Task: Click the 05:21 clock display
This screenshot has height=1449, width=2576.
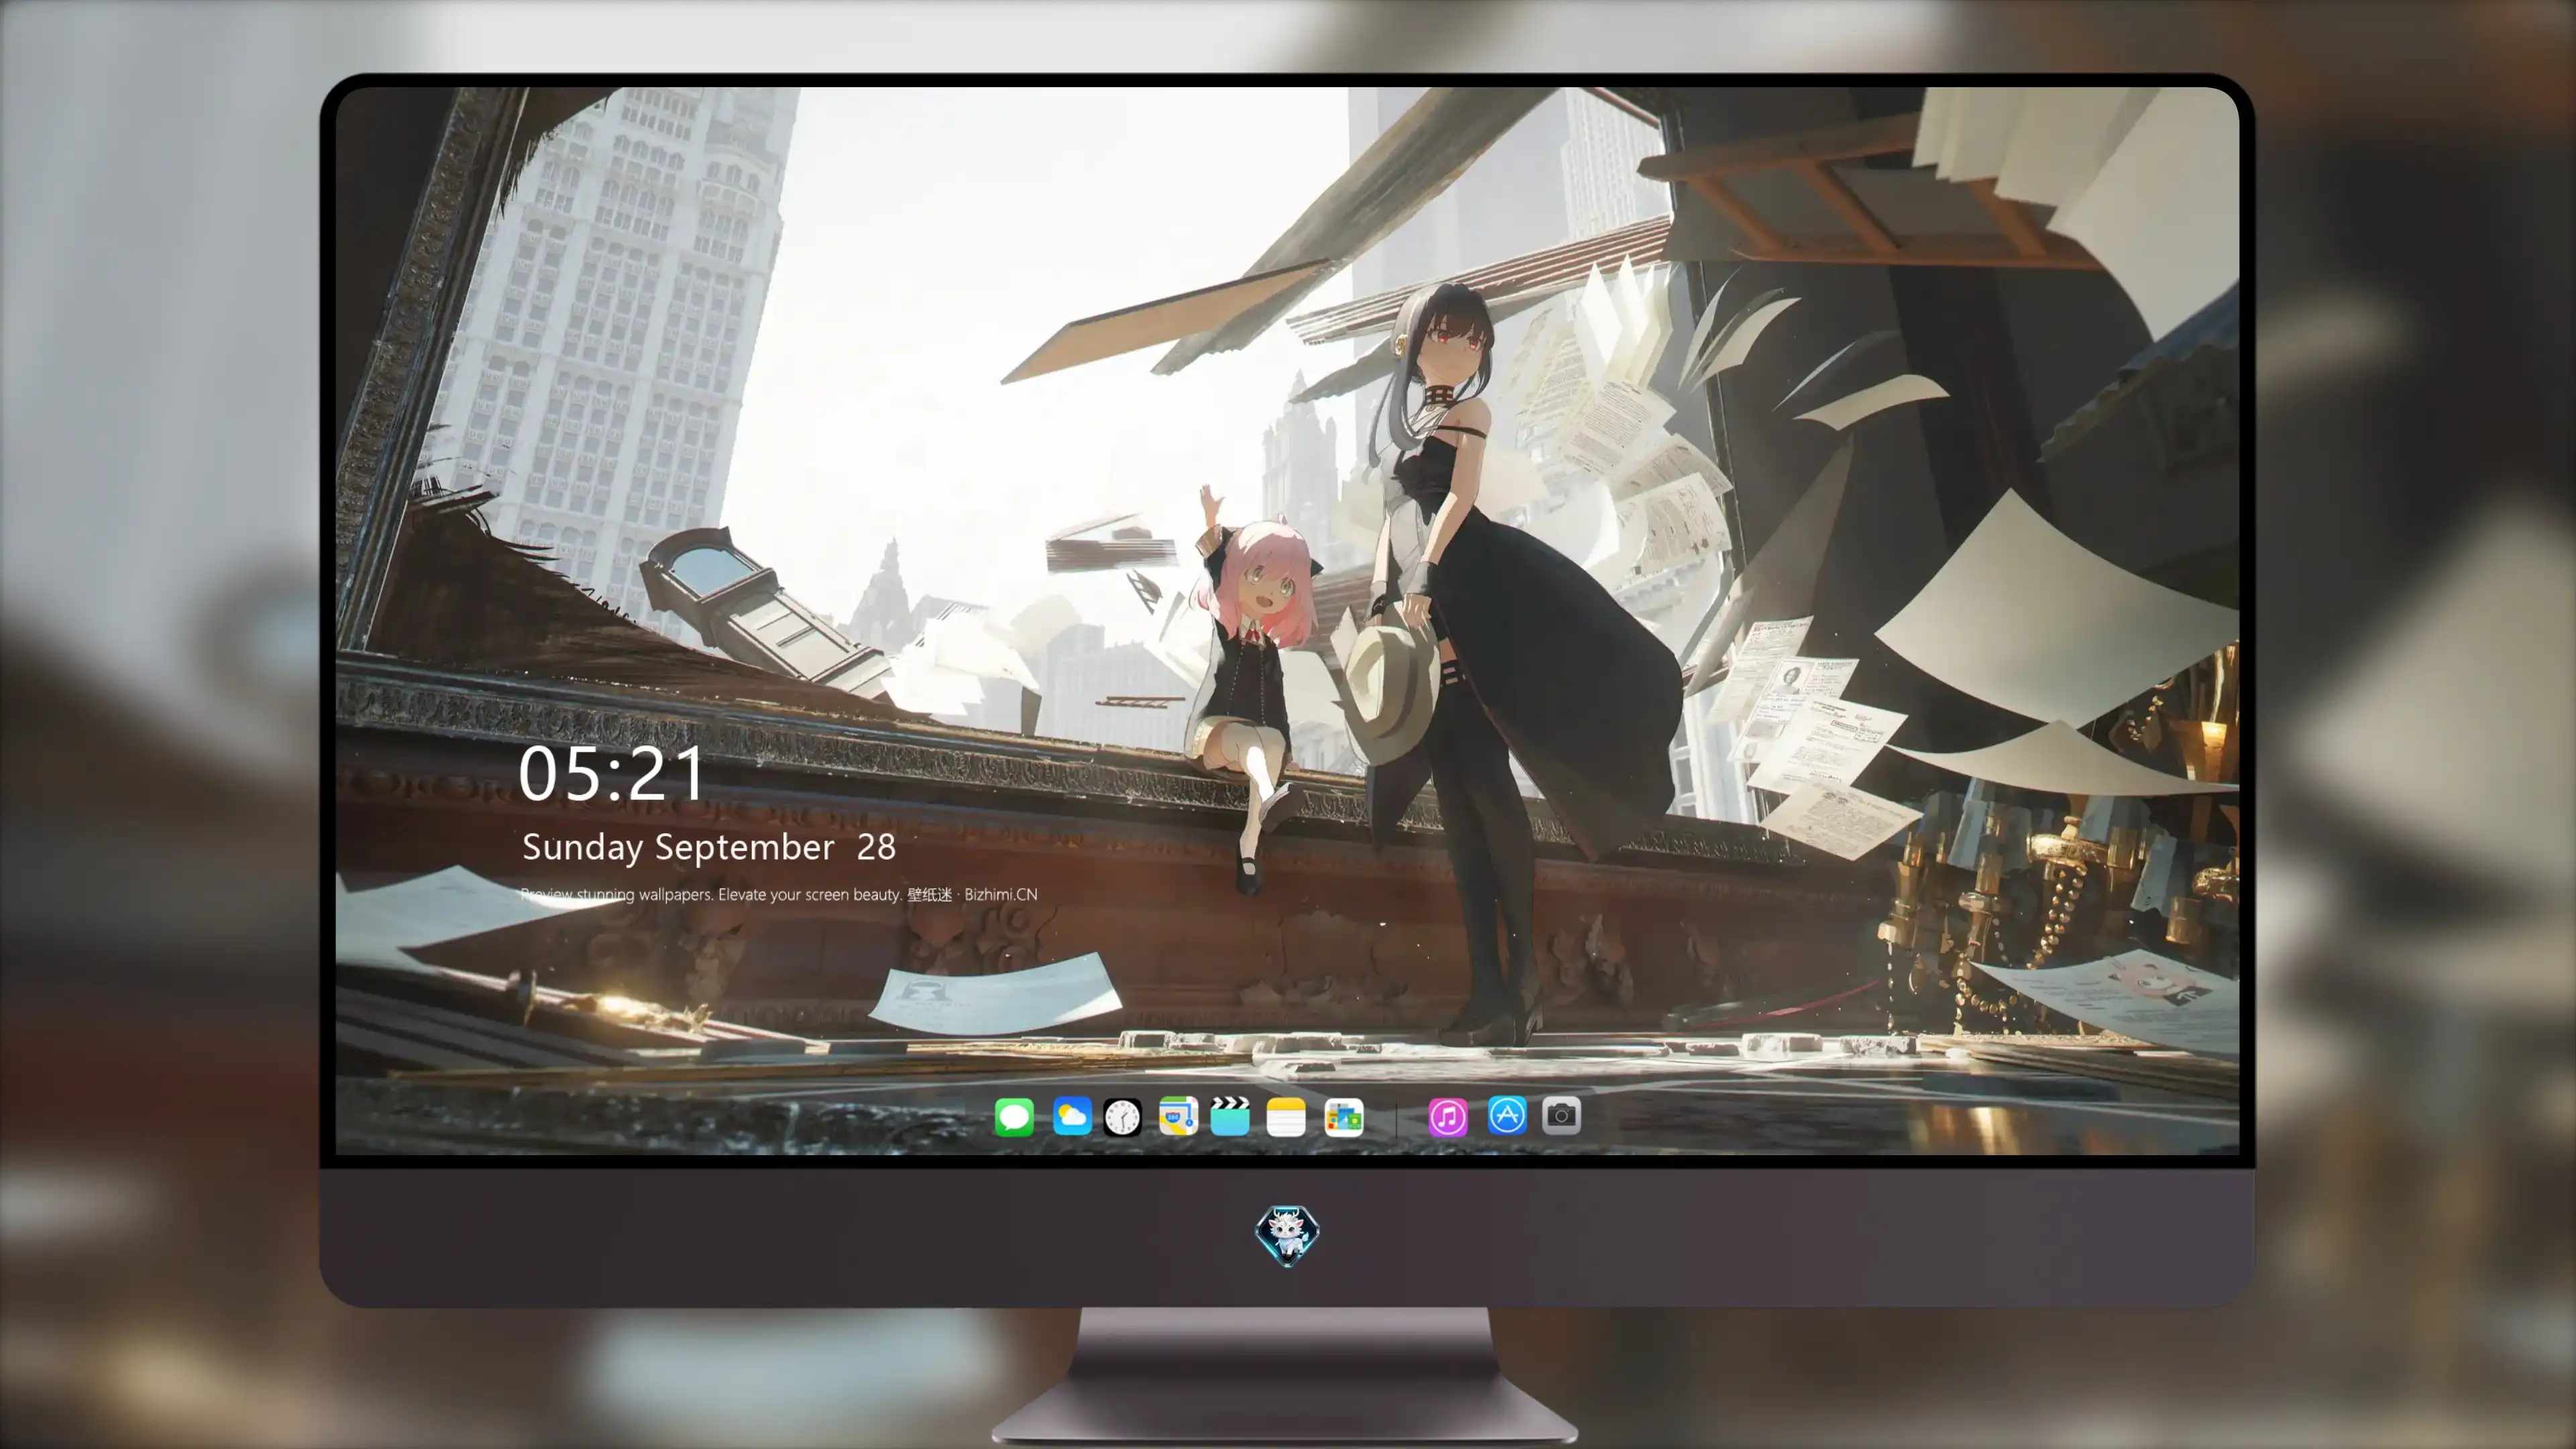Action: point(612,775)
